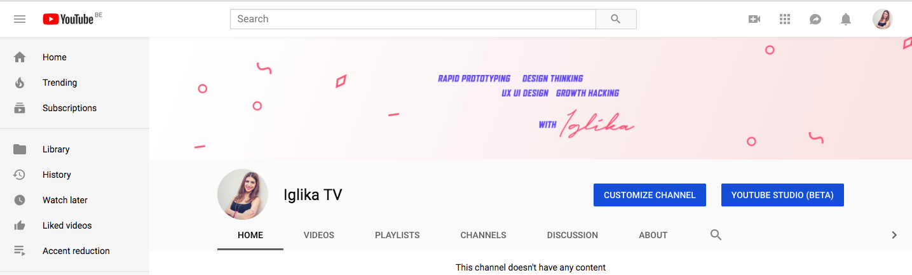Open the hamburger guide menu
The height and width of the screenshot is (275, 912).
(x=20, y=19)
